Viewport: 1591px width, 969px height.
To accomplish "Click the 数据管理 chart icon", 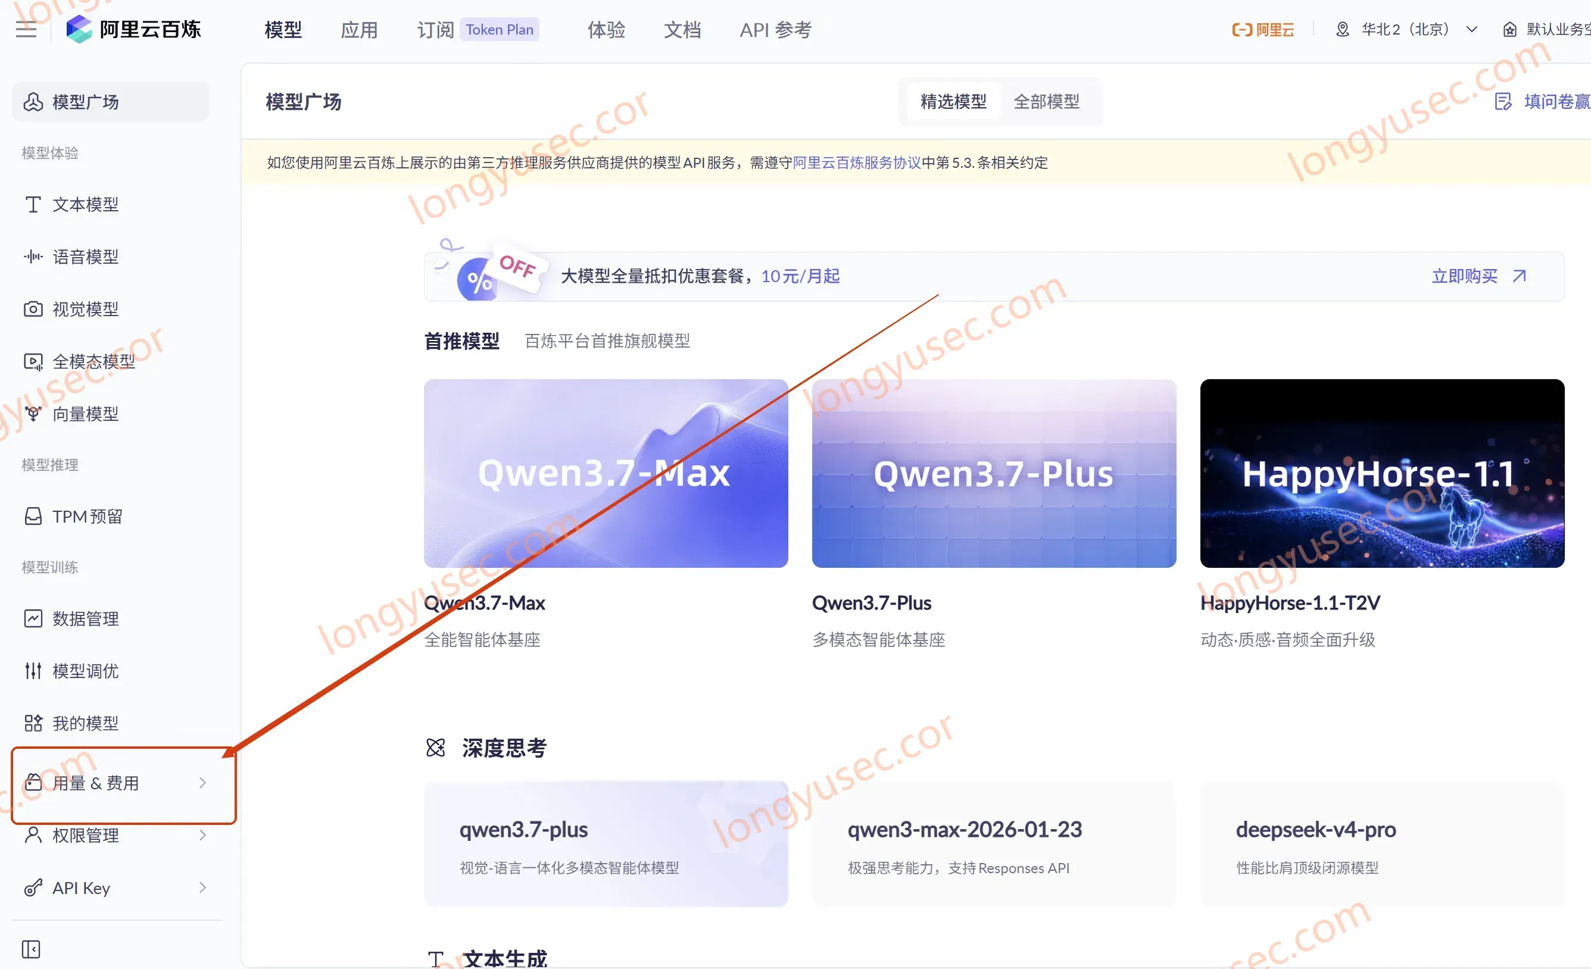I will [x=33, y=618].
